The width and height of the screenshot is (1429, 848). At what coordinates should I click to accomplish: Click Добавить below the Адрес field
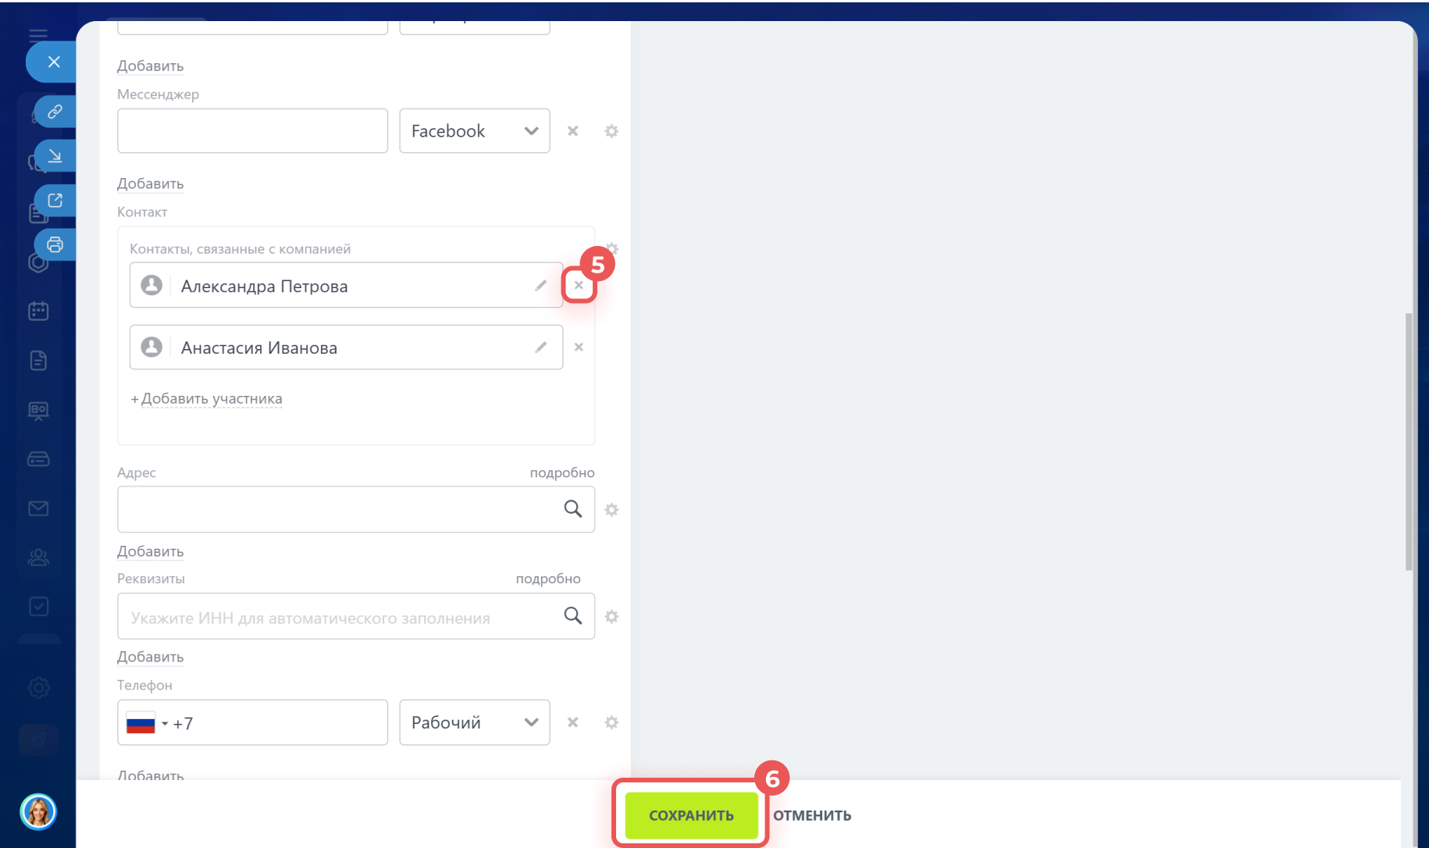pos(151,551)
